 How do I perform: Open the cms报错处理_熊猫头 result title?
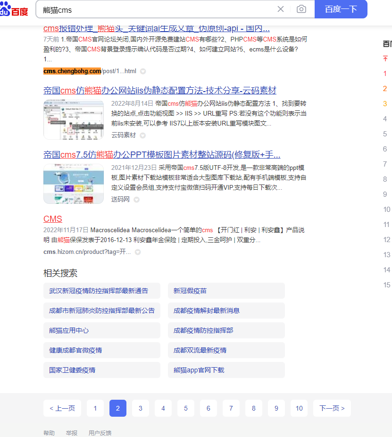pyautogui.click(x=156, y=28)
